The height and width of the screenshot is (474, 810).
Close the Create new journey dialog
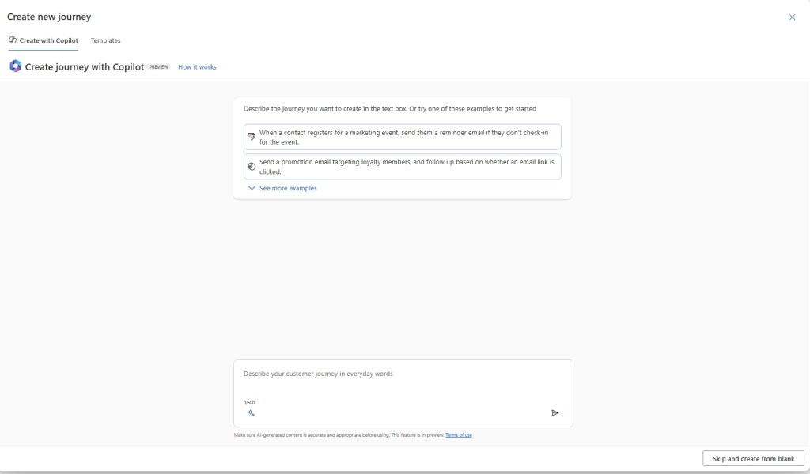point(792,17)
